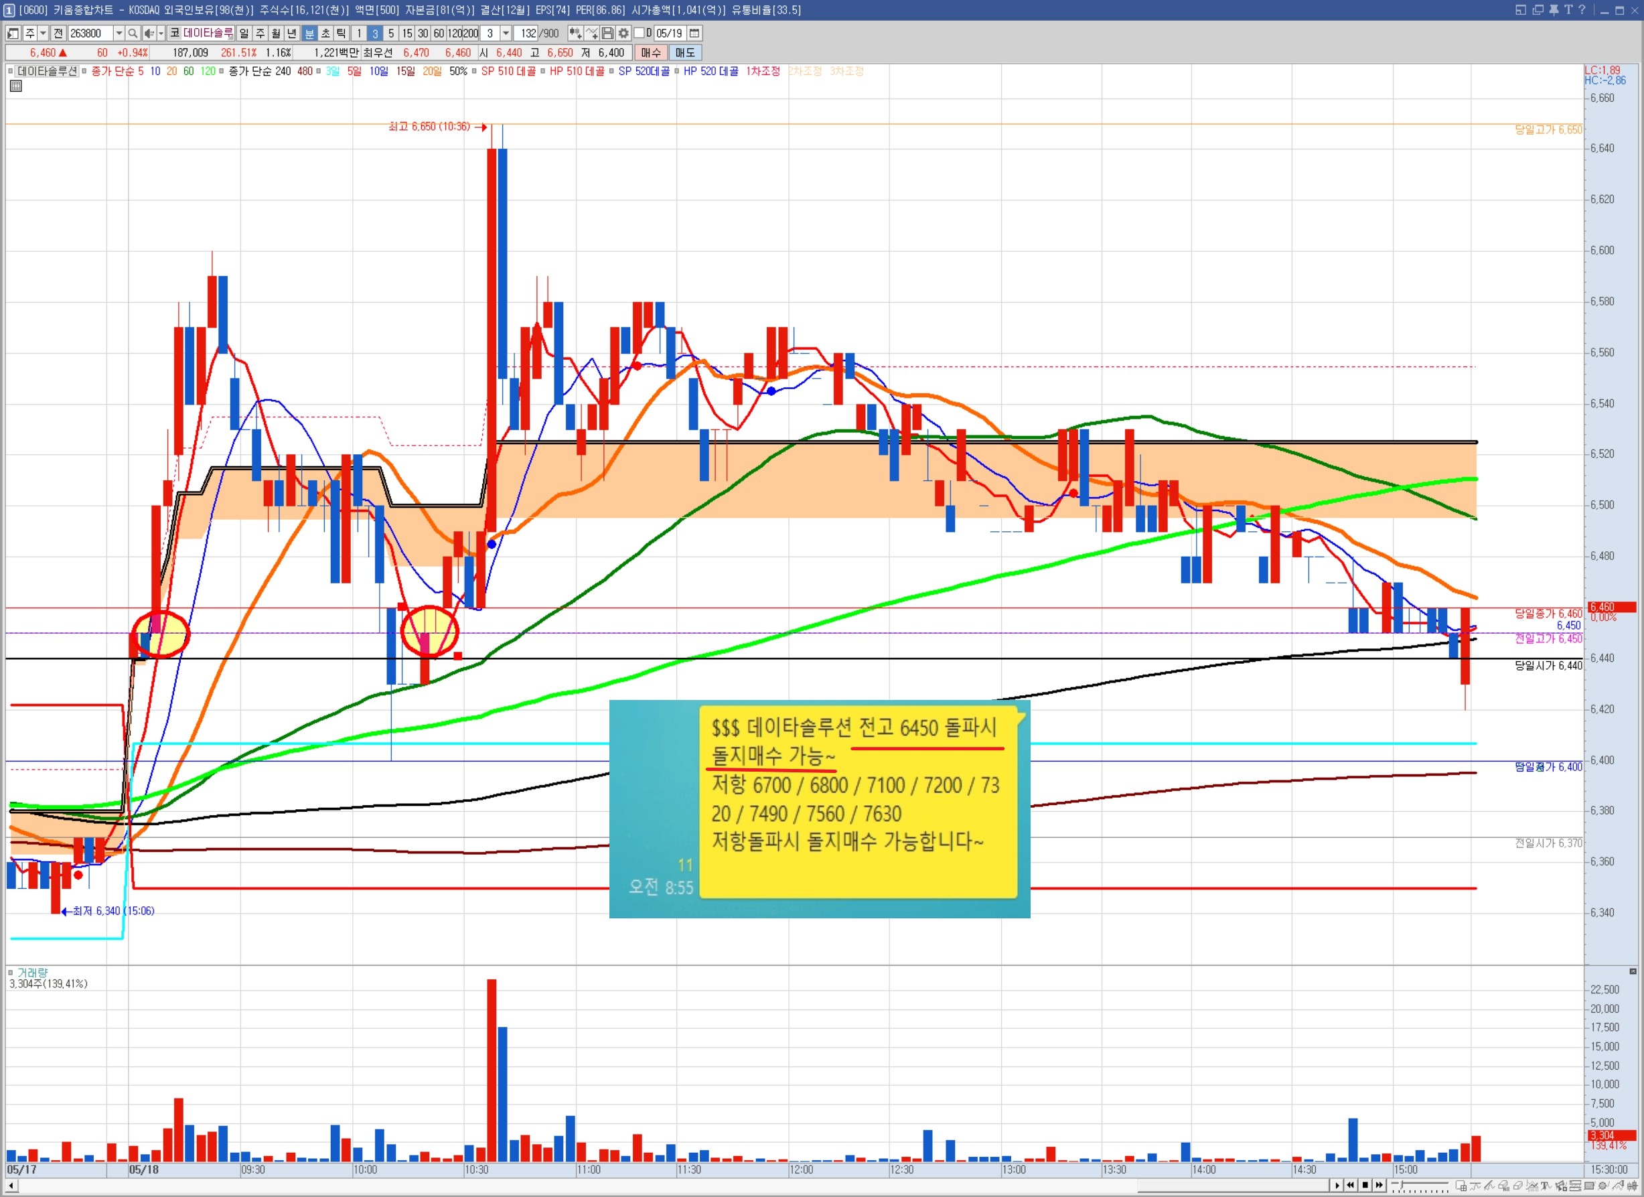Viewport: 1644px width, 1197px height.
Task: Toggle the 거래량 volume indicator marker
Action: click(x=10, y=972)
